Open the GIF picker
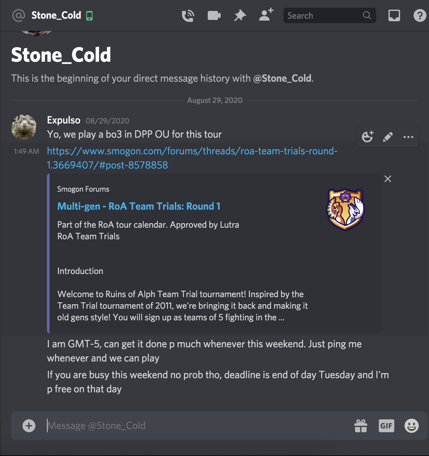This screenshot has height=456, width=429. click(386, 425)
